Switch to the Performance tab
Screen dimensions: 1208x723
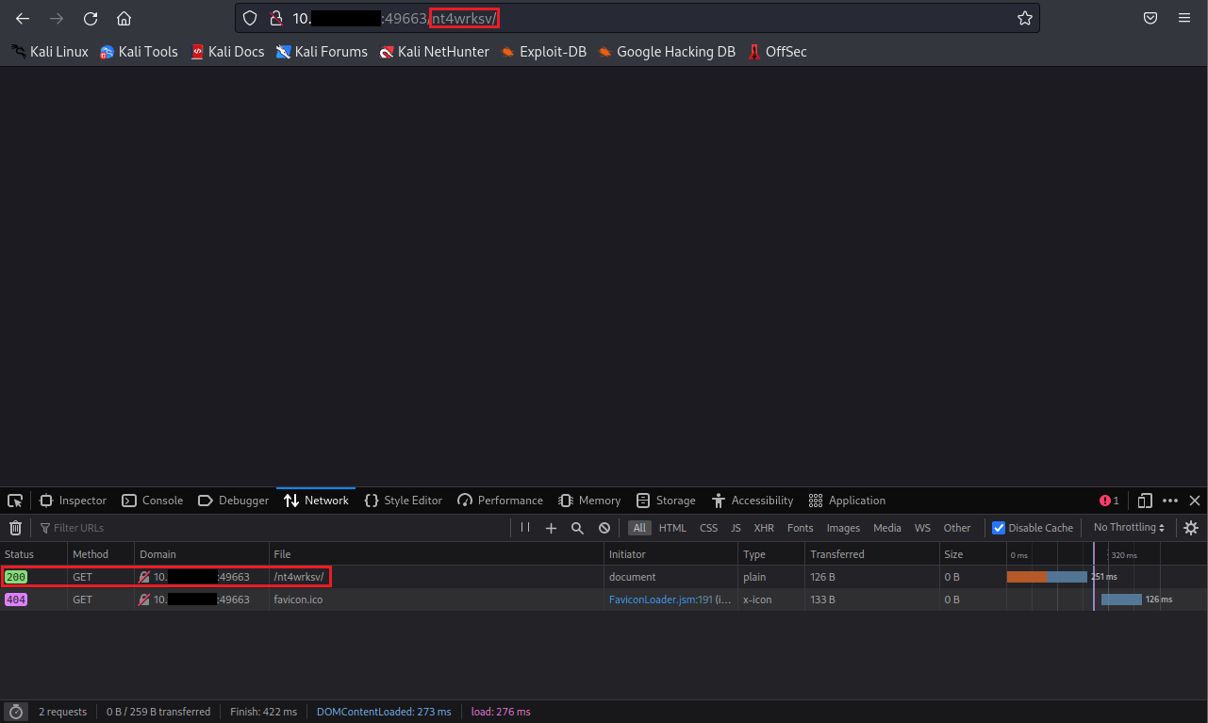tap(500, 501)
